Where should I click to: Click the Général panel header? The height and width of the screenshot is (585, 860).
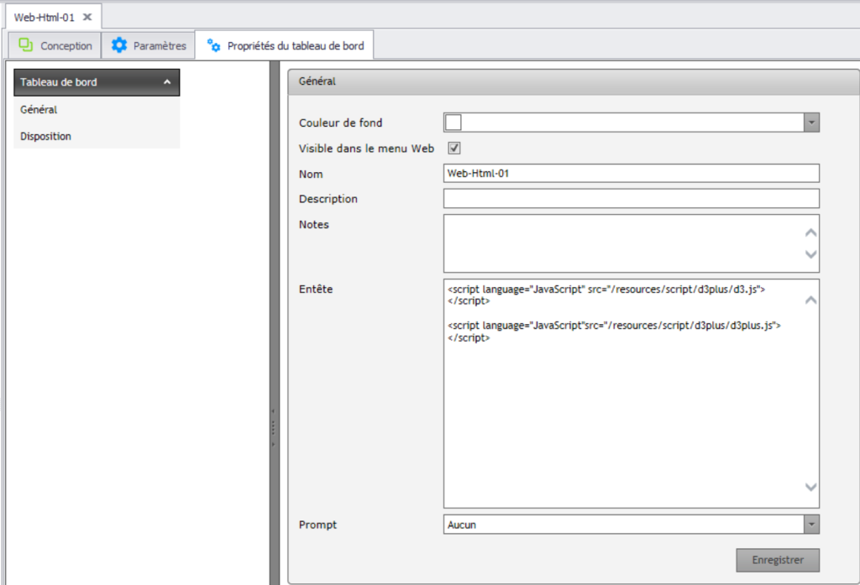point(574,81)
